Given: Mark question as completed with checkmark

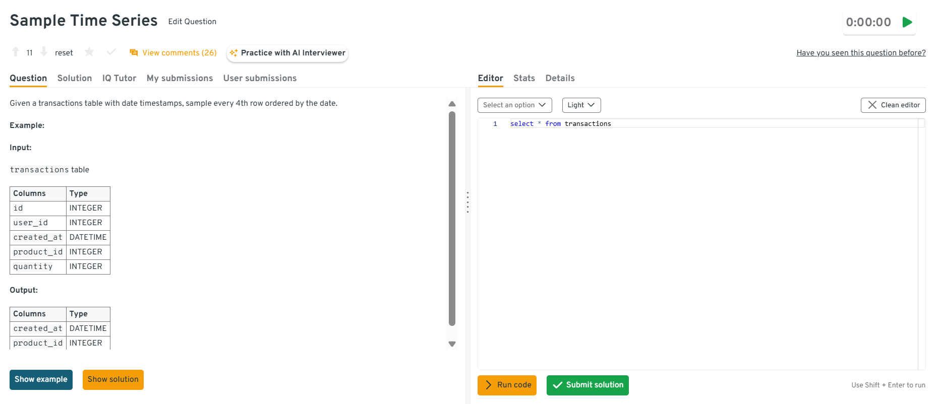Looking at the screenshot, I should tap(111, 52).
